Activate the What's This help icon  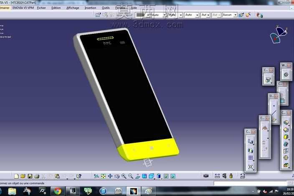(79, 176)
